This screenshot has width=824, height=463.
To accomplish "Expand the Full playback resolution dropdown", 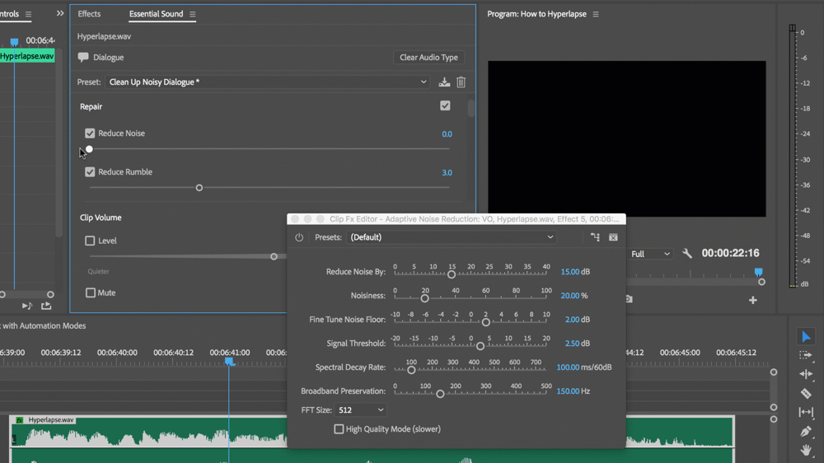I will 651,254.
